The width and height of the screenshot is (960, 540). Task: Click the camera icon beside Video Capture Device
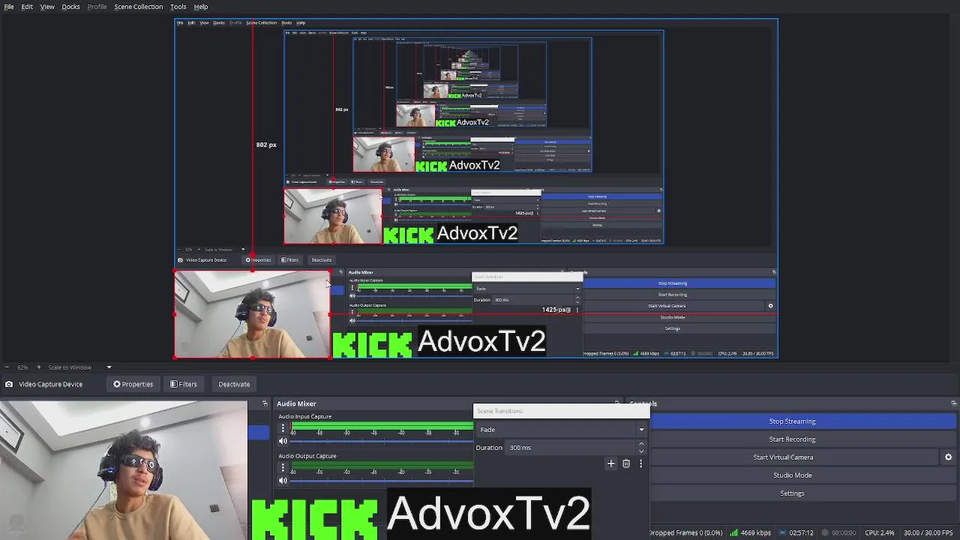9,384
